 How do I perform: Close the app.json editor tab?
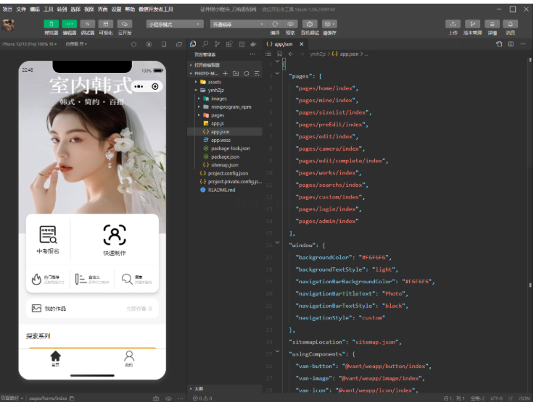coord(302,44)
